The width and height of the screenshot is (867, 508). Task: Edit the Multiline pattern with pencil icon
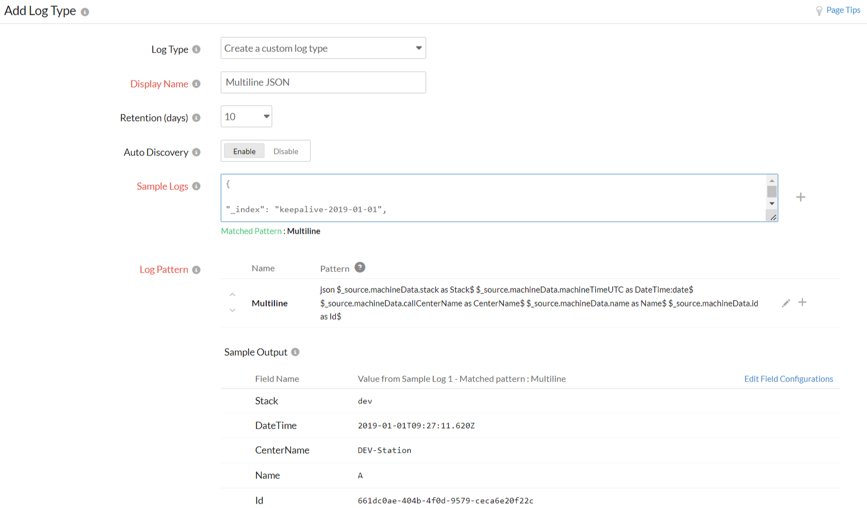(785, 303)
